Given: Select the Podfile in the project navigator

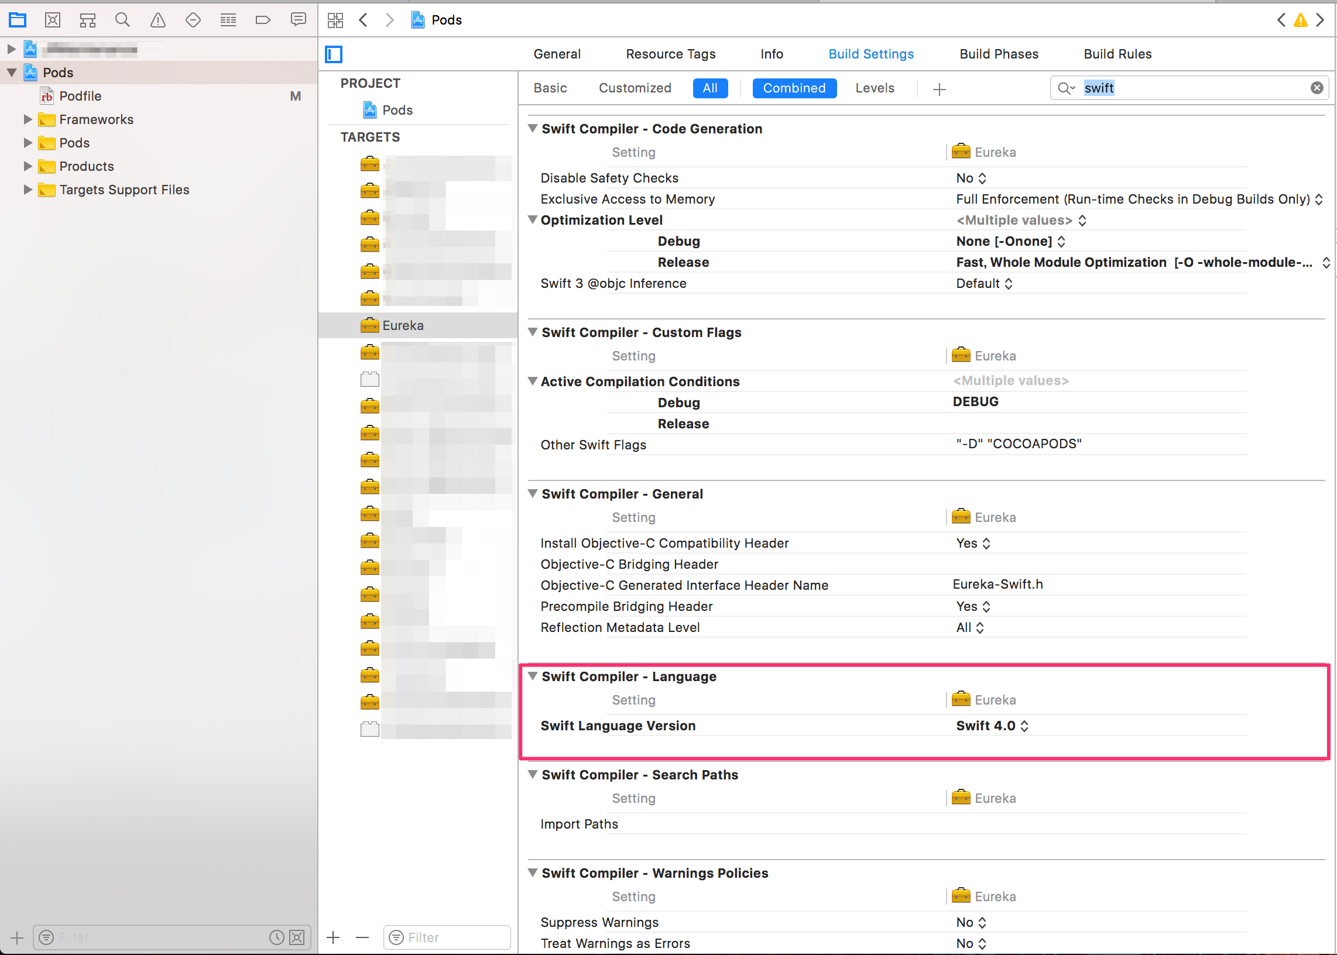Looking at the screenshot, I should (81, 96).
